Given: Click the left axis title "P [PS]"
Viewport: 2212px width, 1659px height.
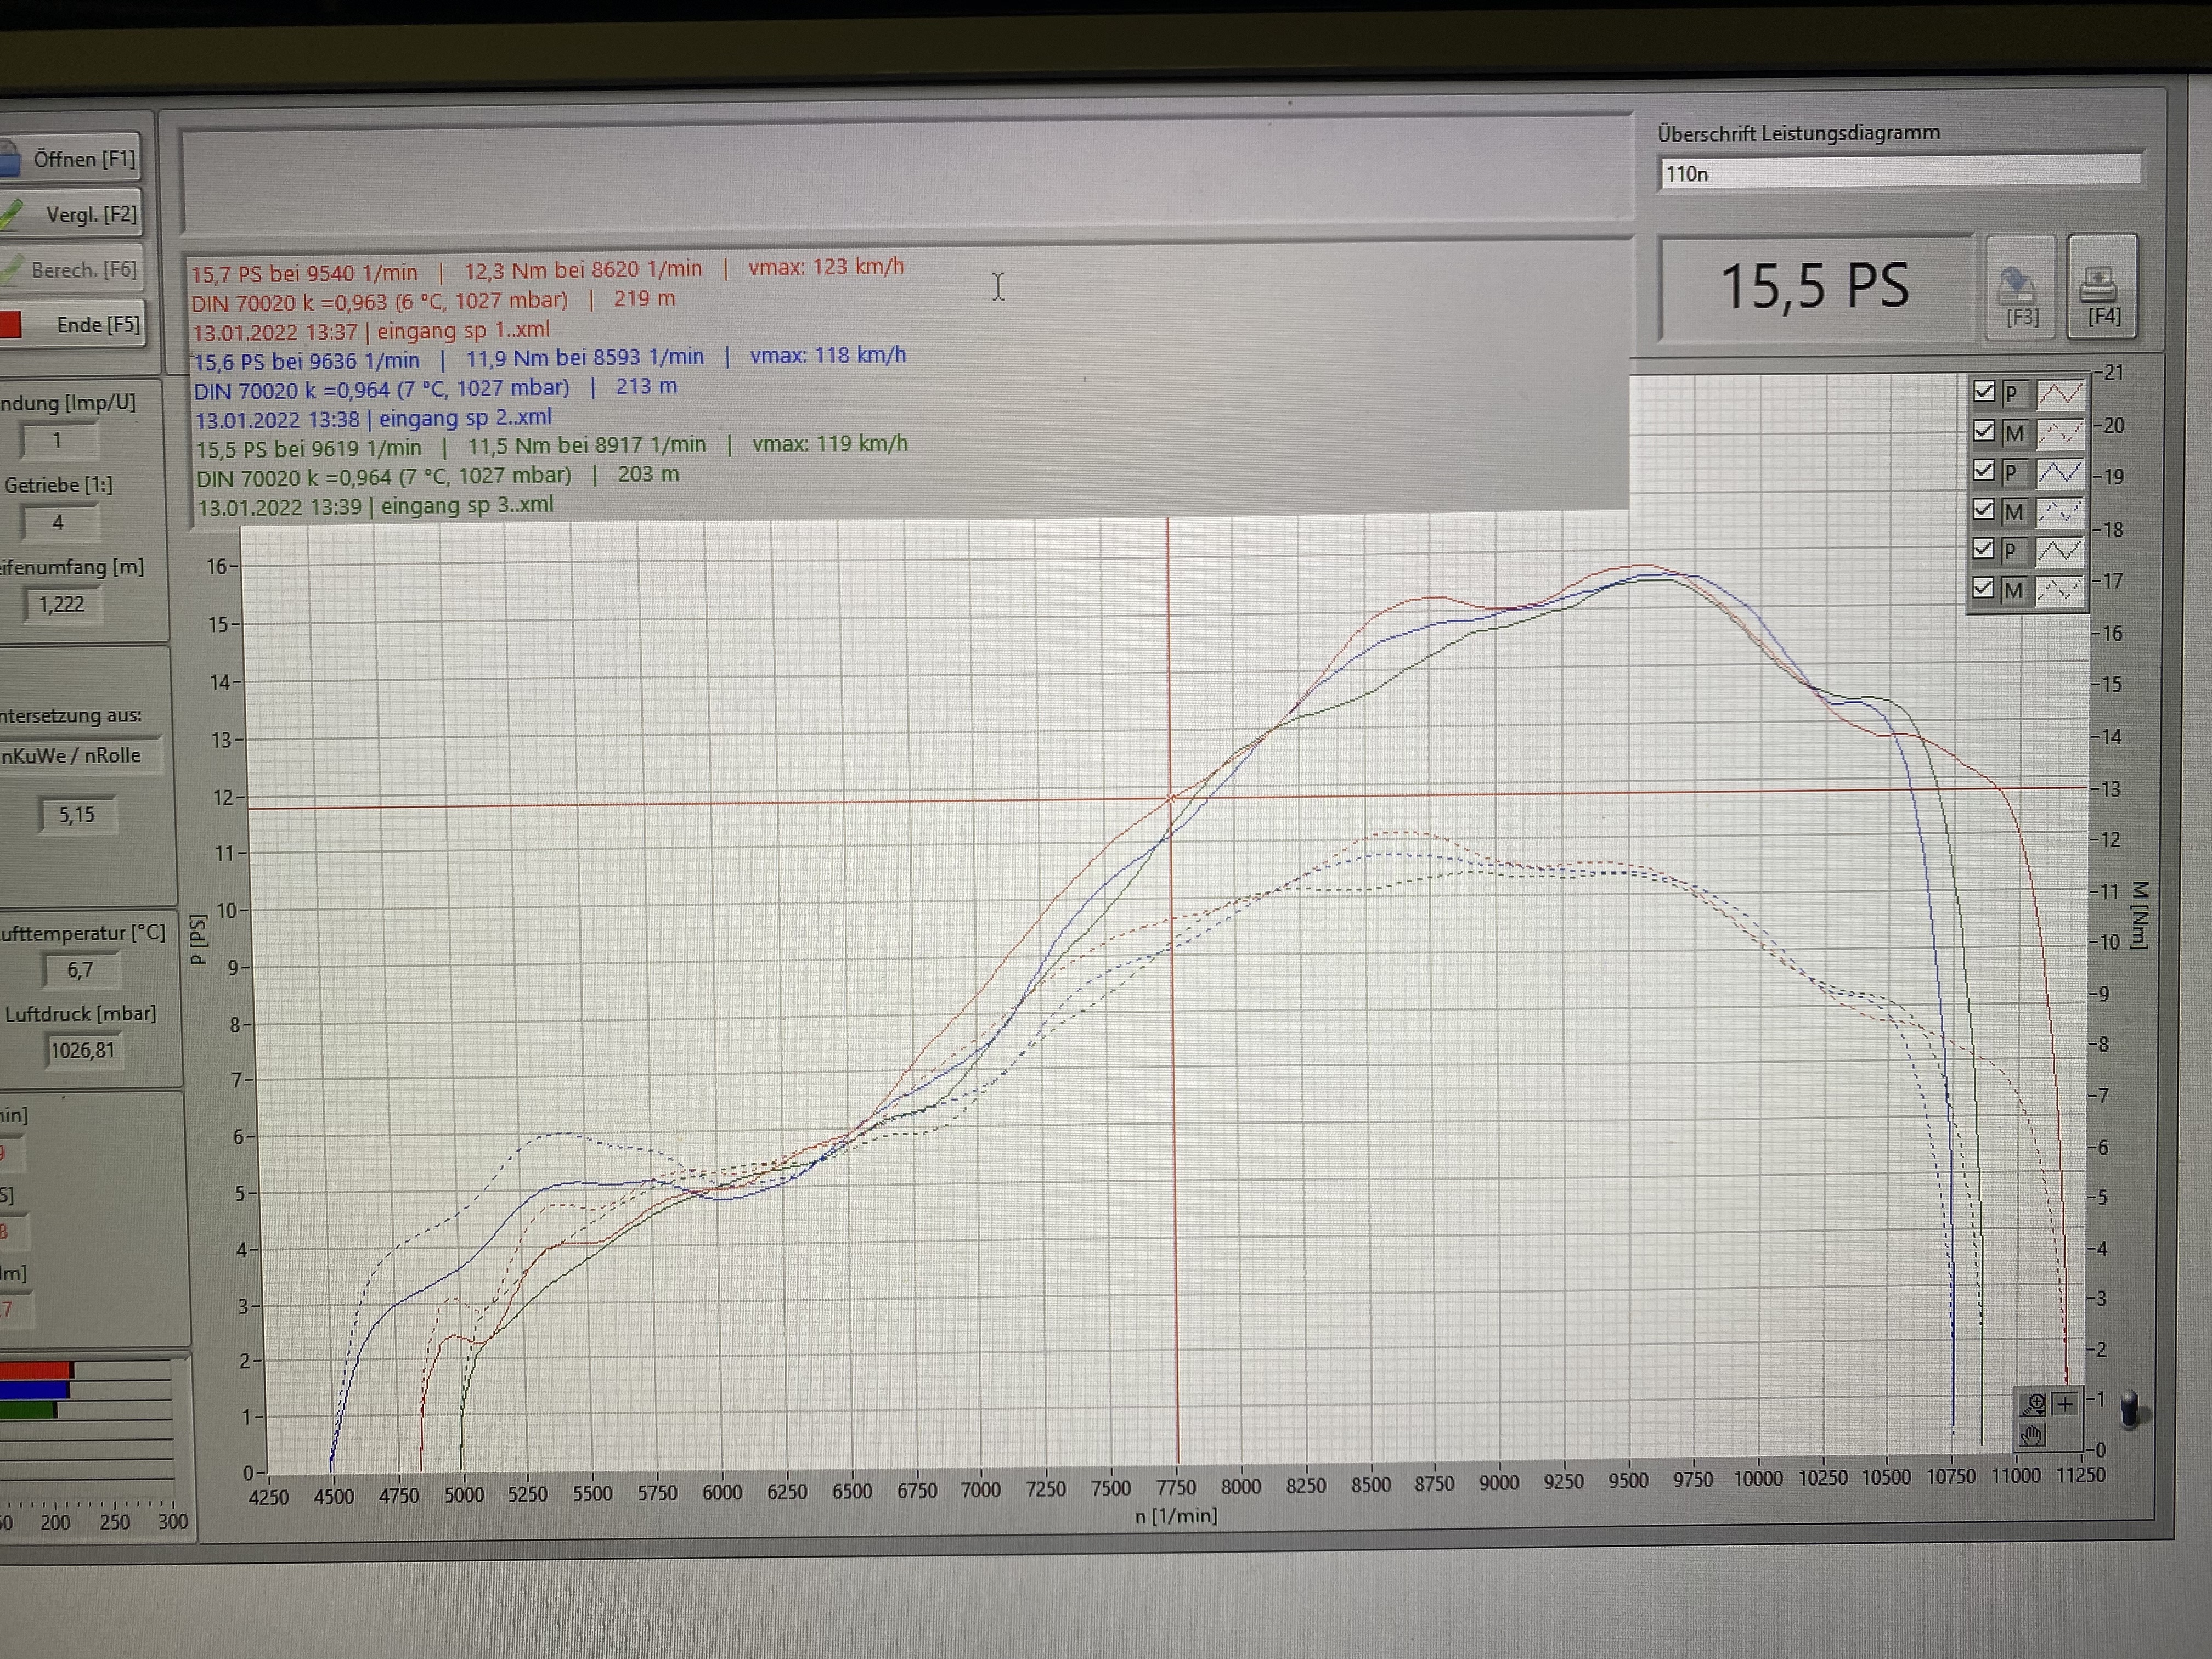Looking at the screenshot, I should click(x=198, y=940).
